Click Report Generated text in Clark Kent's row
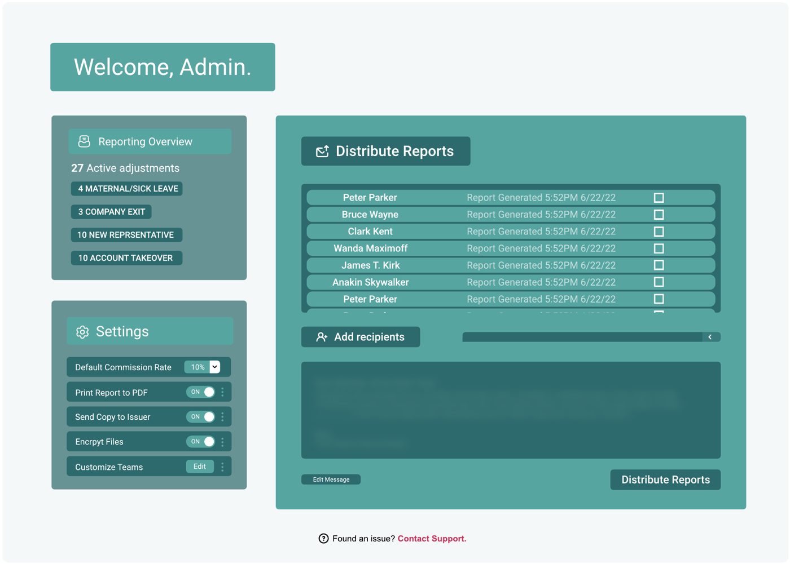This screenshot has width=790, height=564. pyautogui.click(x=541, y=232)
